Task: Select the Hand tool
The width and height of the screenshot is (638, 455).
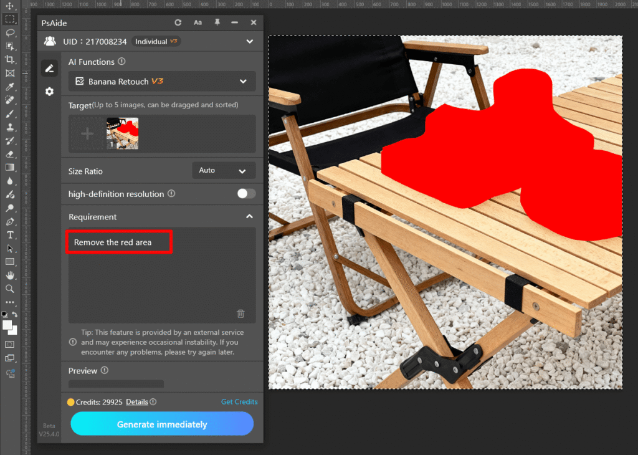Action: pyautogui.click(x=10, y=275)
